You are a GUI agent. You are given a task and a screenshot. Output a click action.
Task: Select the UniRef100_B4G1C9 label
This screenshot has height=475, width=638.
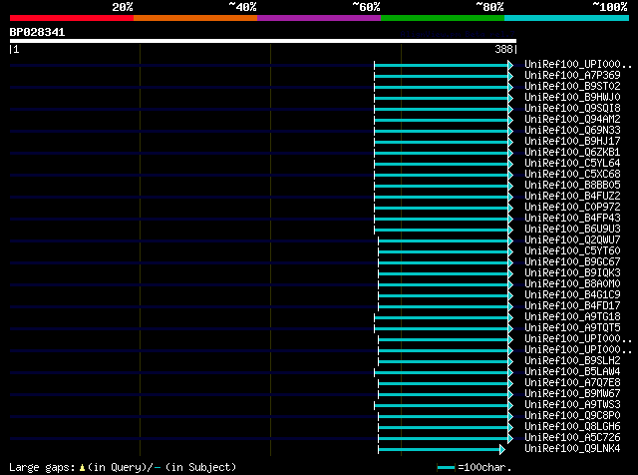[572, 295]
